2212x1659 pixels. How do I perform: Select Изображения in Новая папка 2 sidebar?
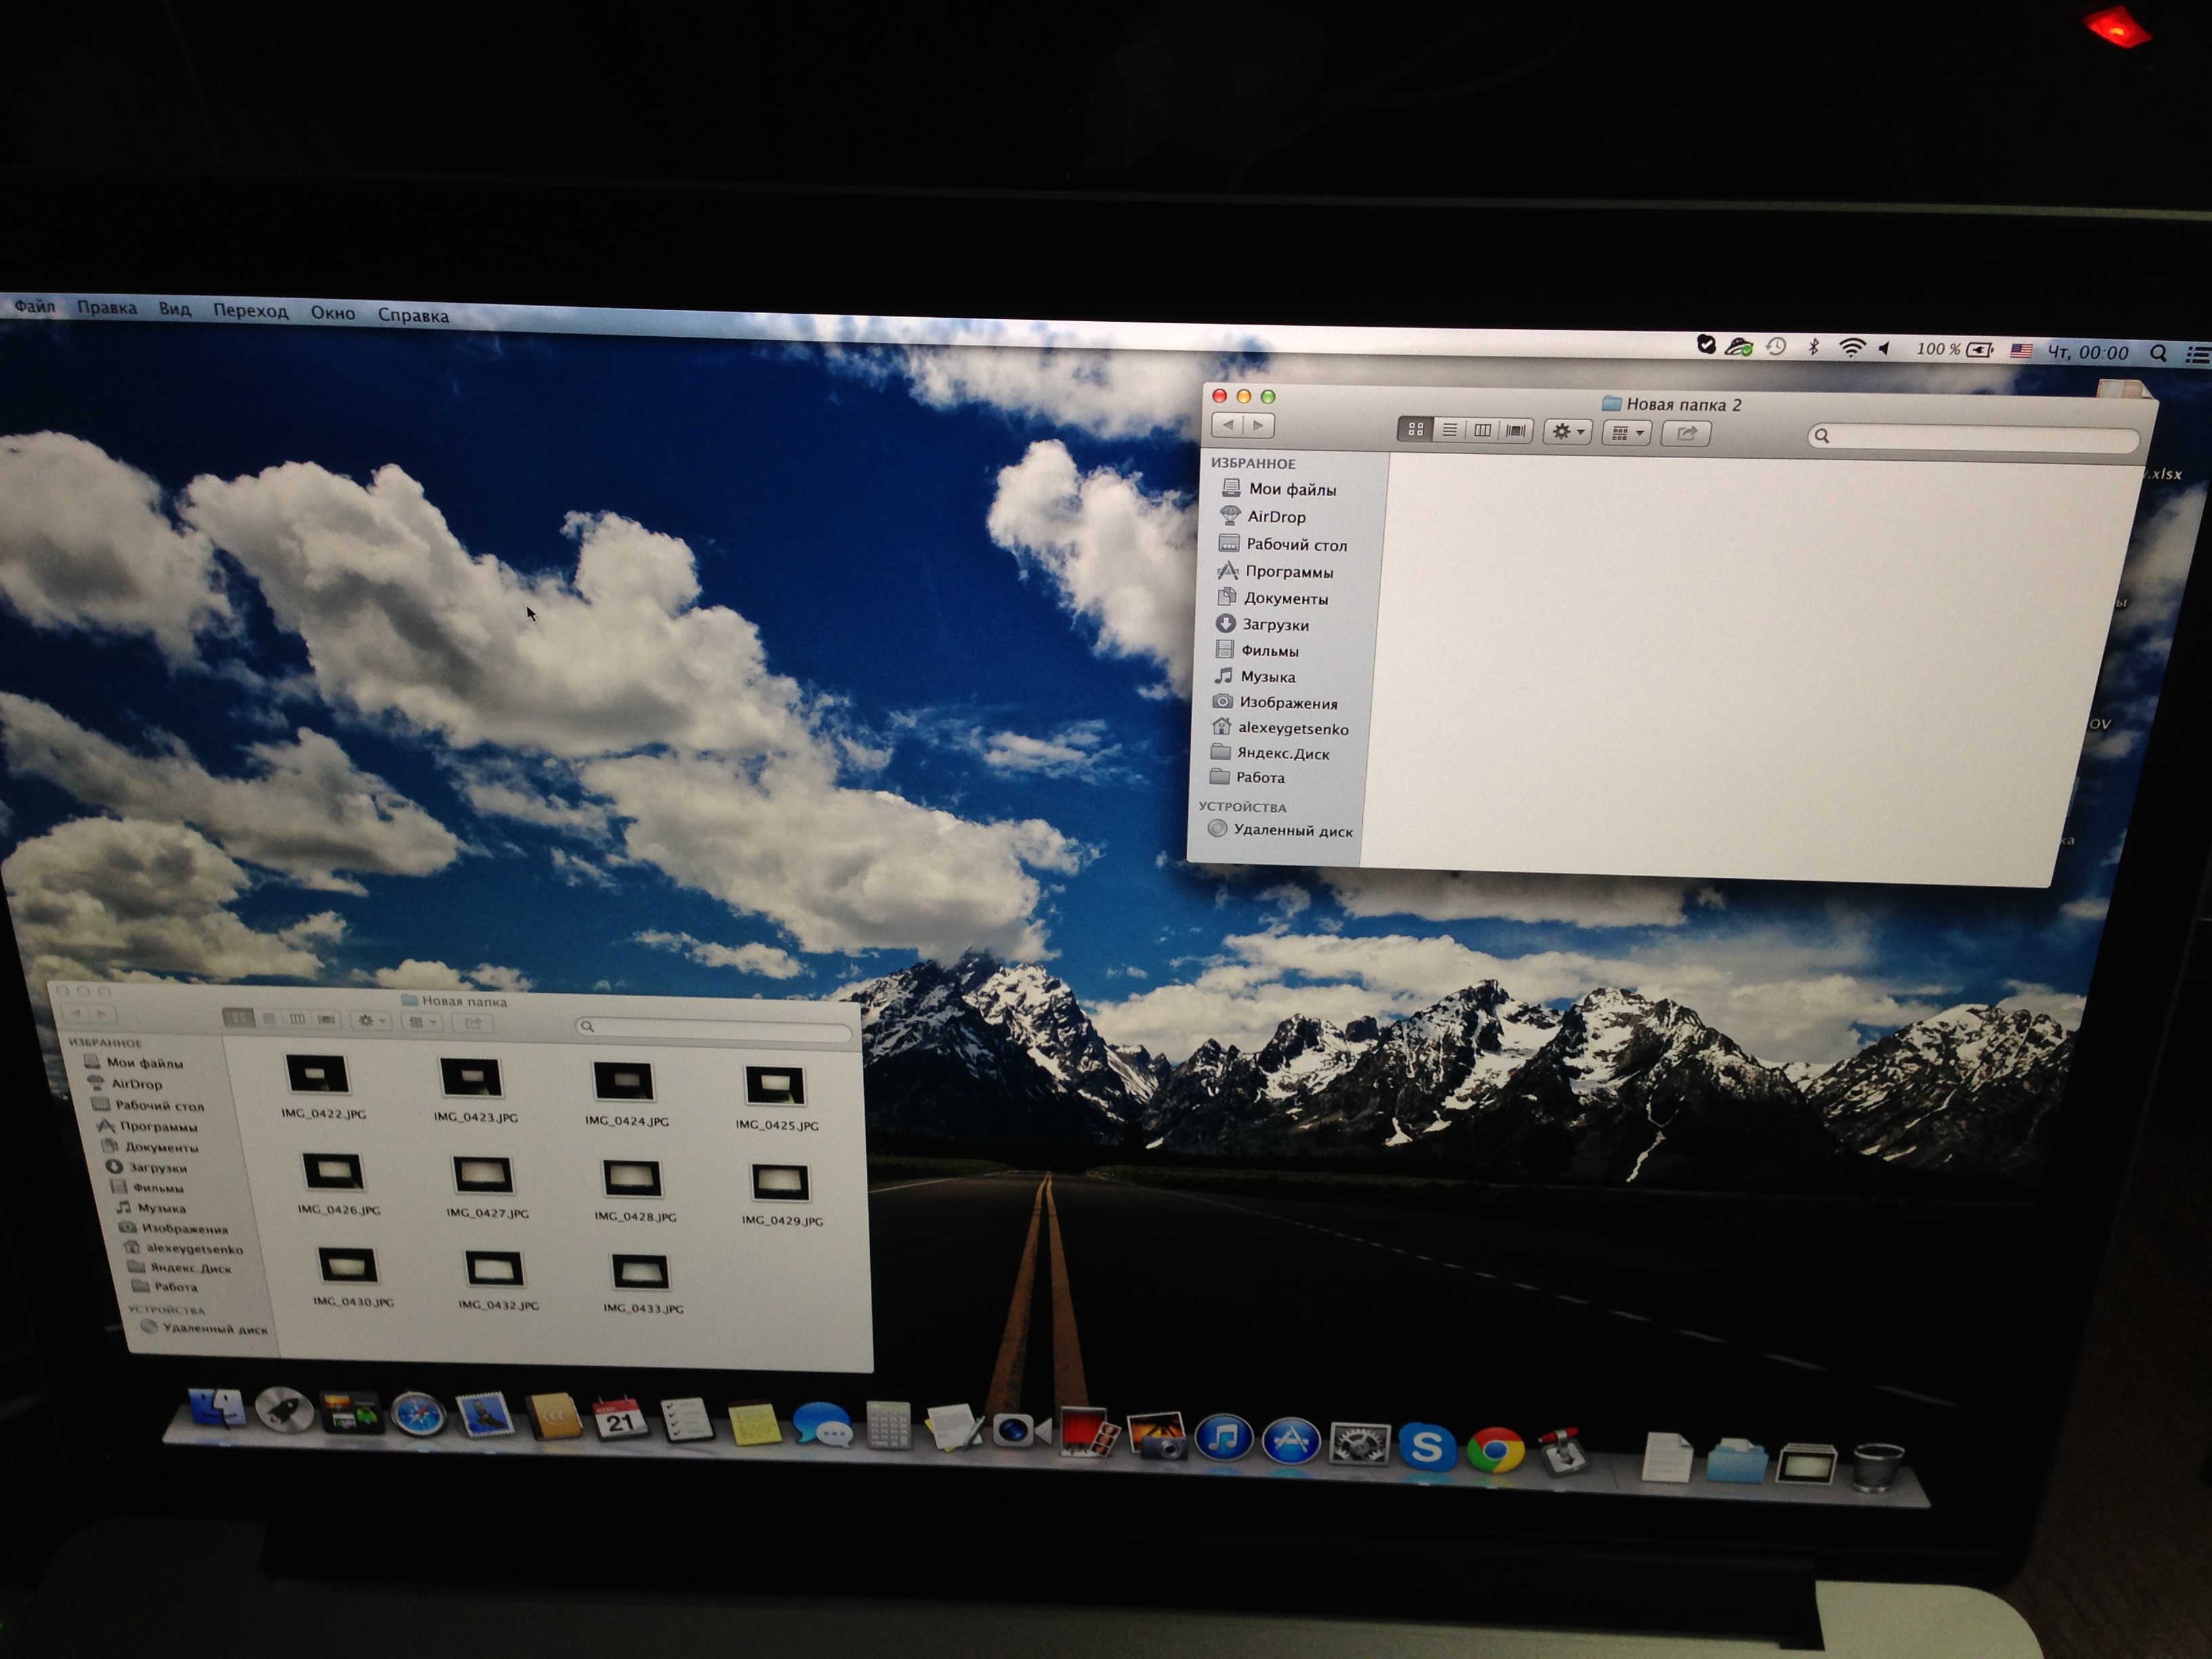tap(1288, 703)
